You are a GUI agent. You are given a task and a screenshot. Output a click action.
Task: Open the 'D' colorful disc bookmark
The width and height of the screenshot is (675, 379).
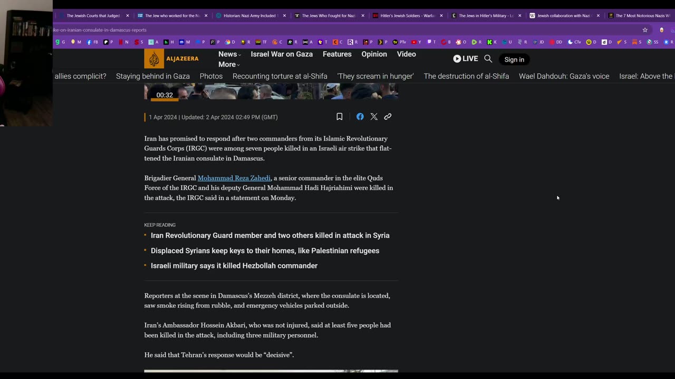[230, 42]
